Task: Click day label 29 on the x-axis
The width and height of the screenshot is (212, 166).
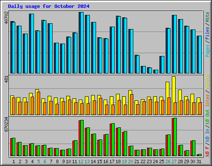Action: (x=186, y=161)
